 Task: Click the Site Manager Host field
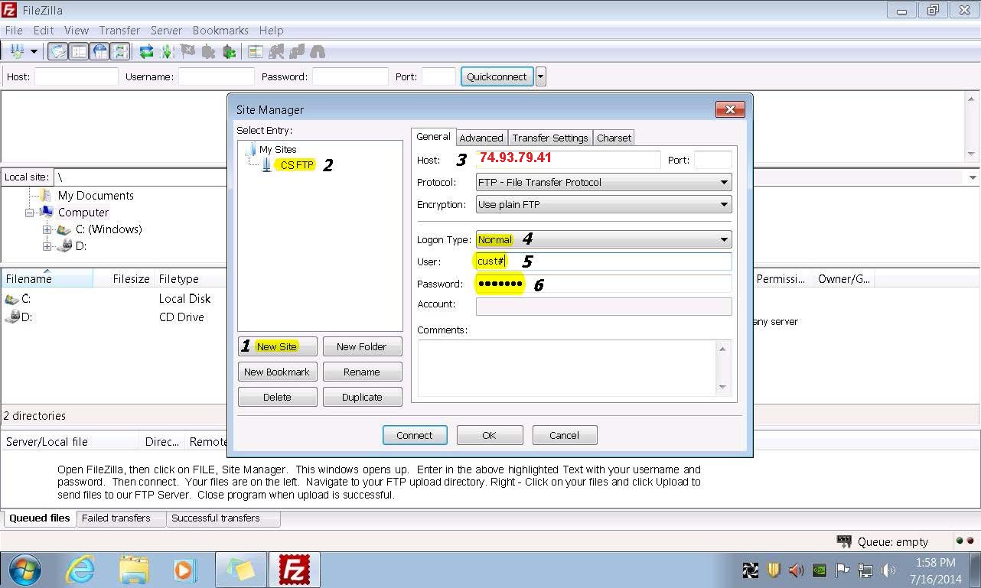[x=568, y=159]
